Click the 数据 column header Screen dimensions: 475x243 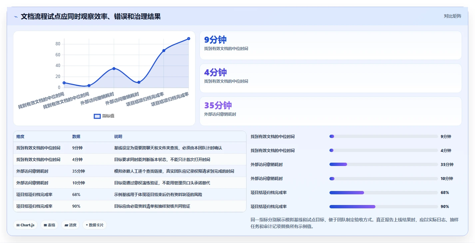(76, 137)
